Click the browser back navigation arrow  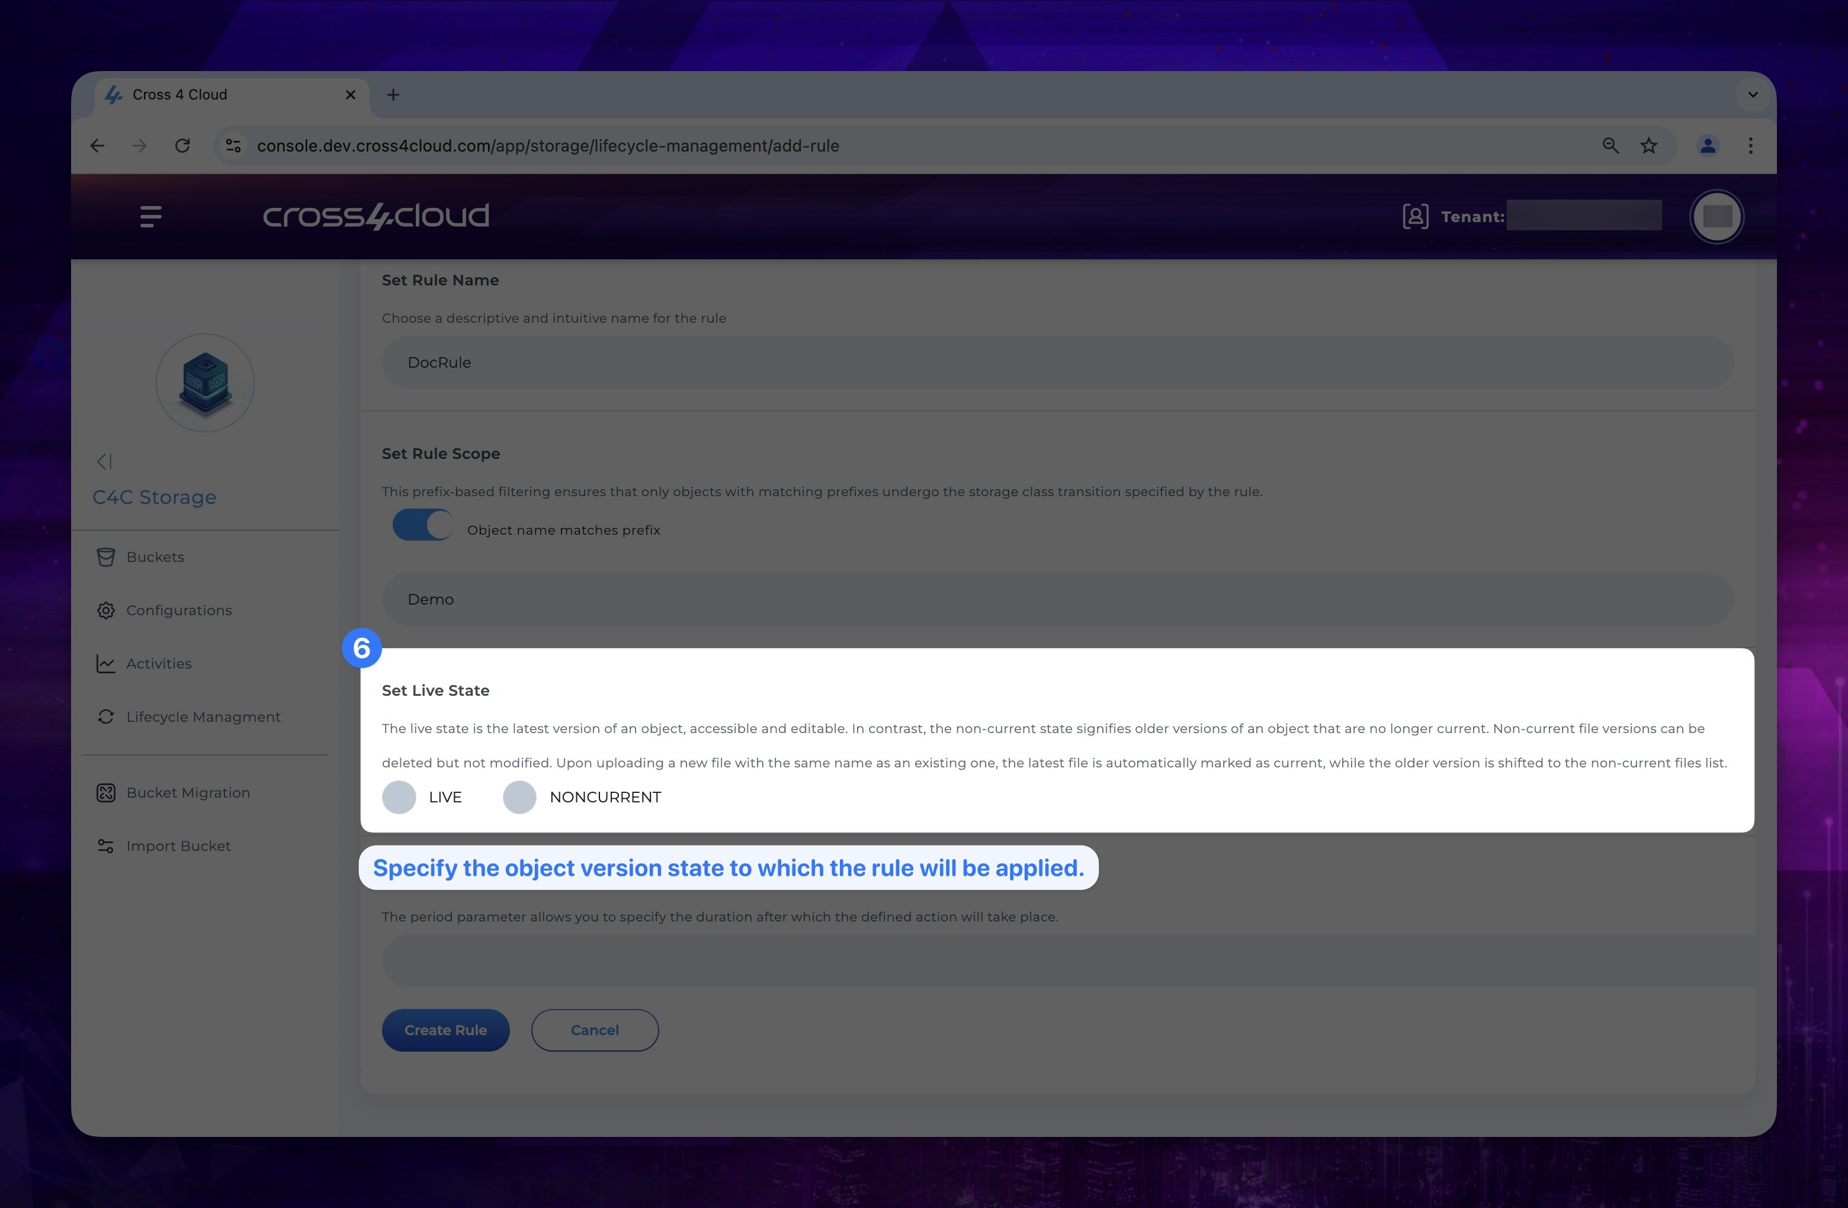[96, 146]
